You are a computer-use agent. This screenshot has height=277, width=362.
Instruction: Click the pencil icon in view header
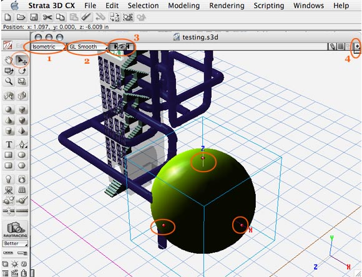(332, 47)
